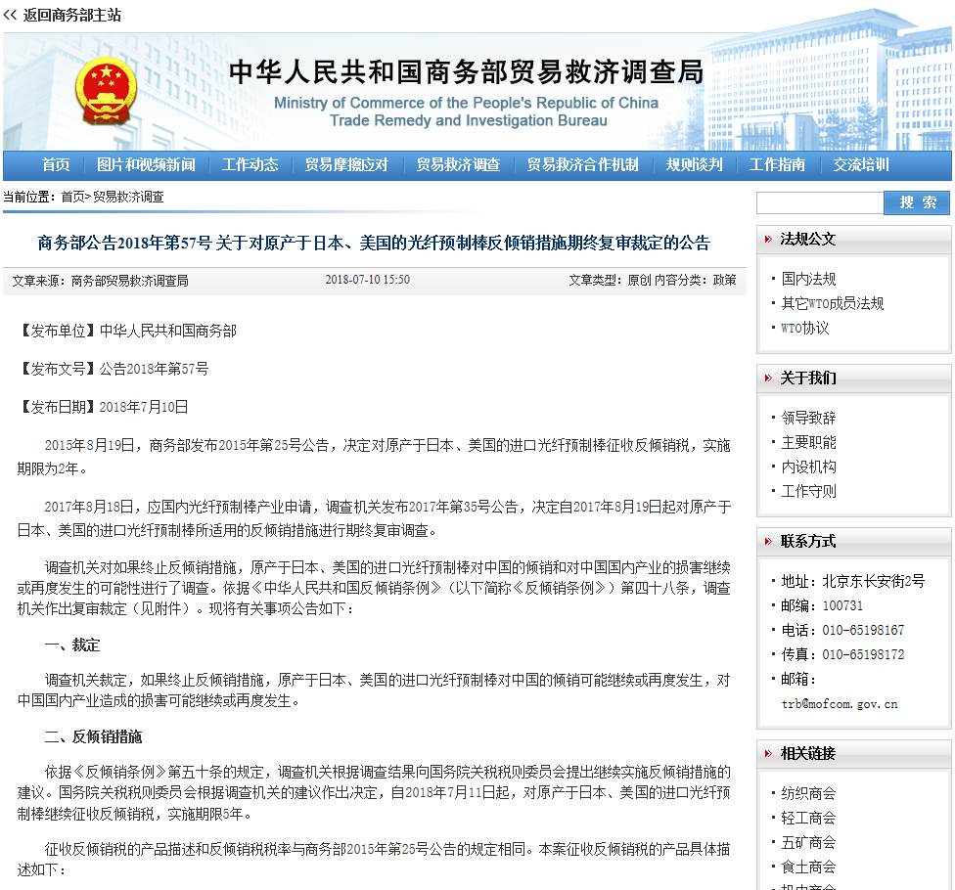Click the red arrow beside 法规公文
955x890 pixels.
(x=768, y=240)
